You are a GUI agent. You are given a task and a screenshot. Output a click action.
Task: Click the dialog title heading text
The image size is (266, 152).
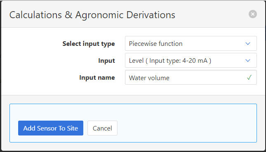click(92, 15)
